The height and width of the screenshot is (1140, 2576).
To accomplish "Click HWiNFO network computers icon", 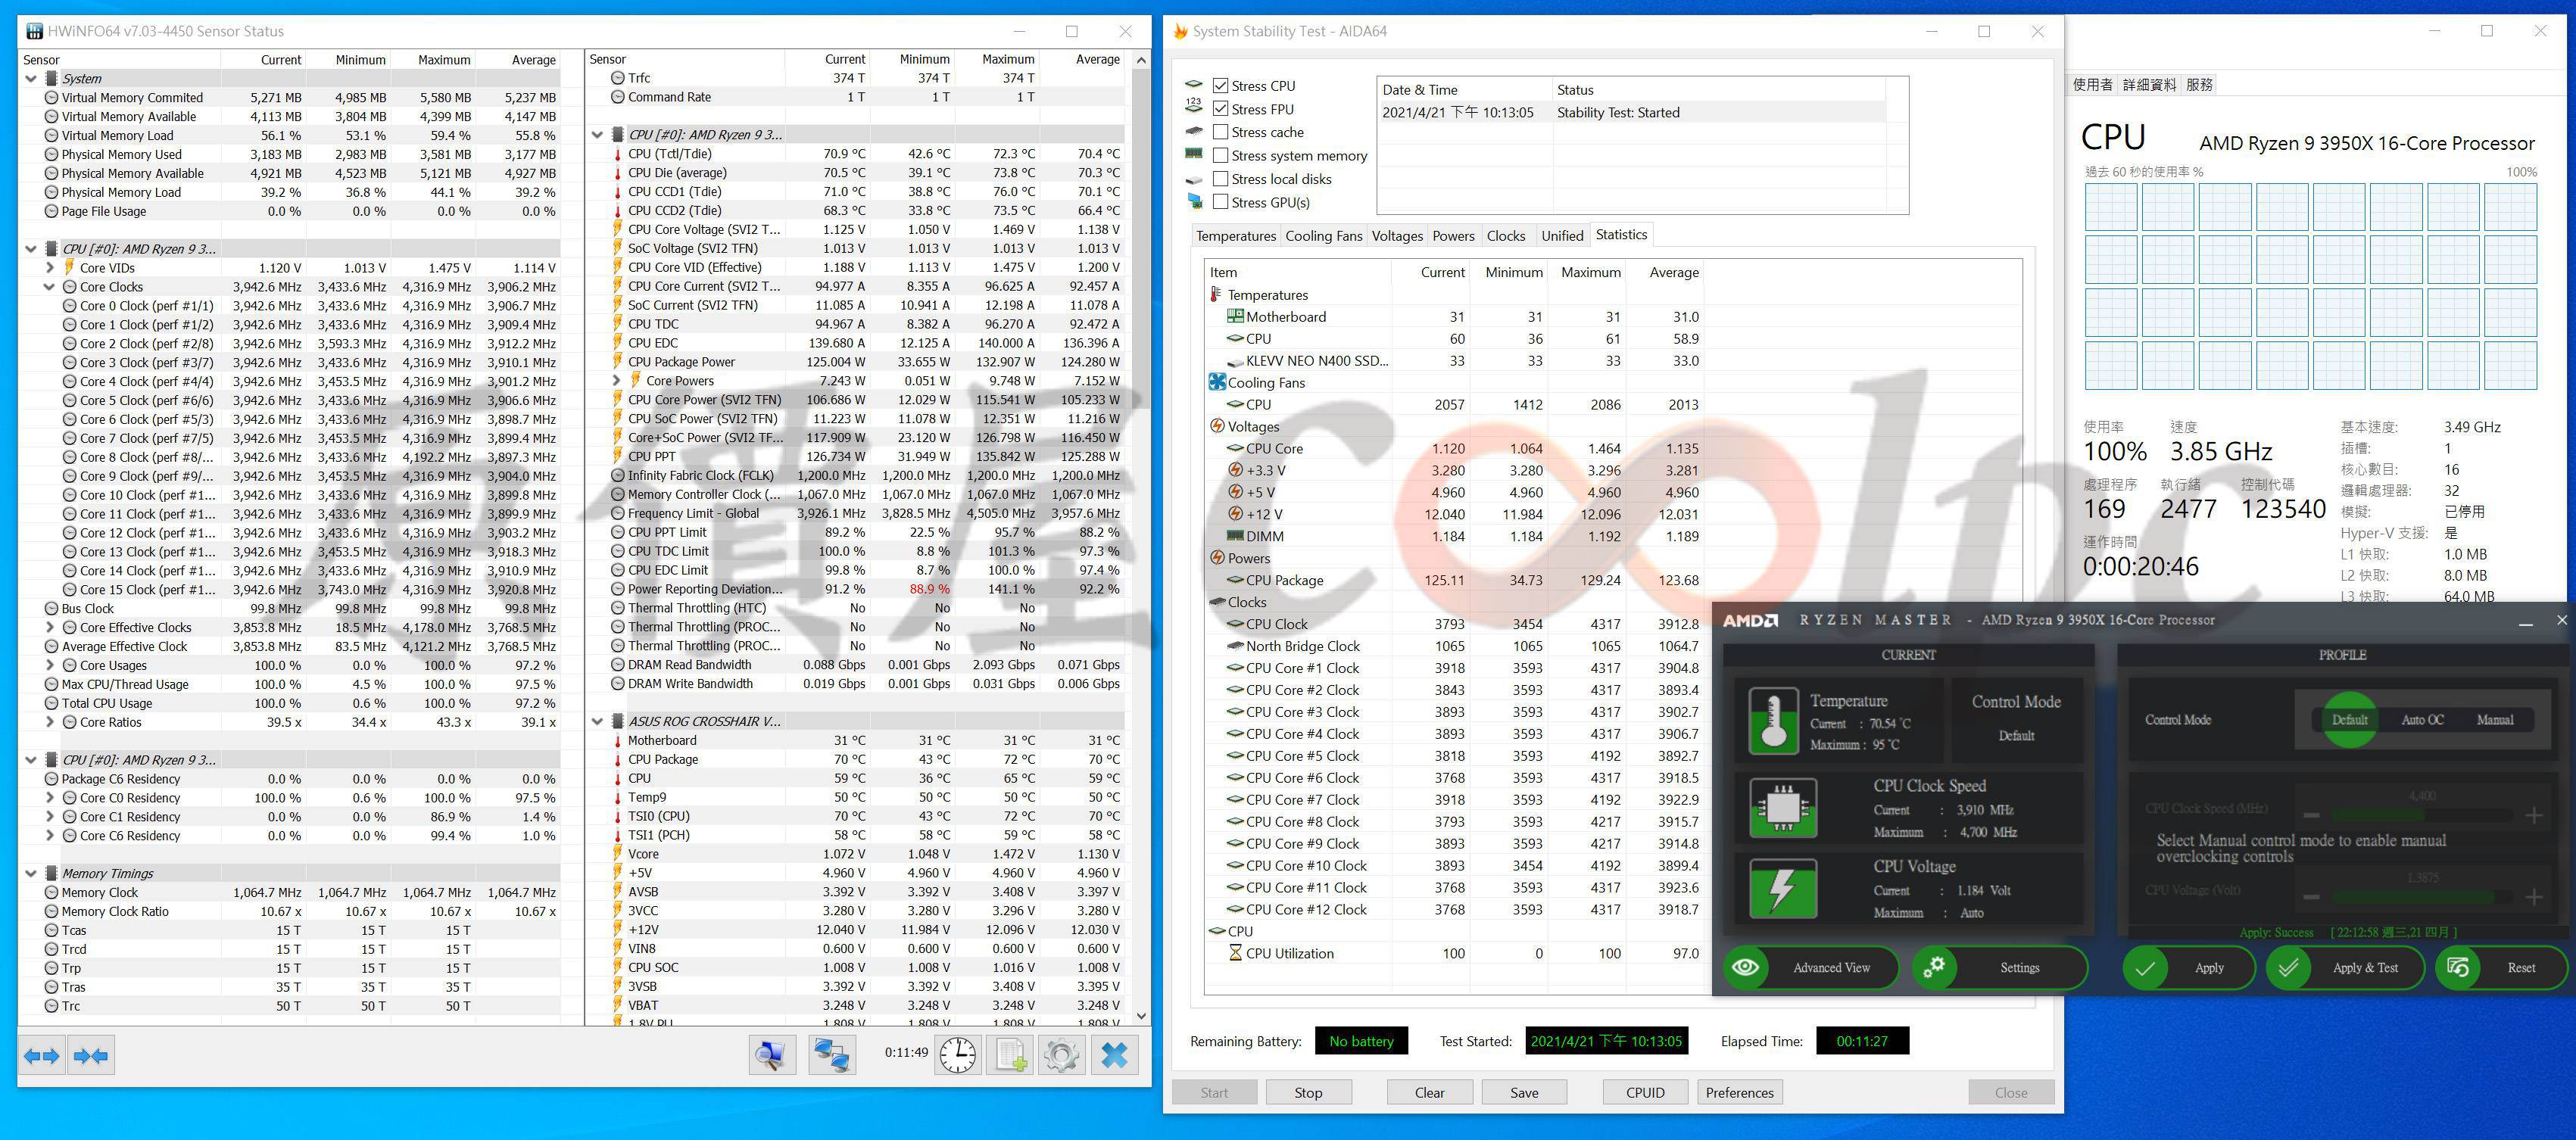I will point(831,1055).
